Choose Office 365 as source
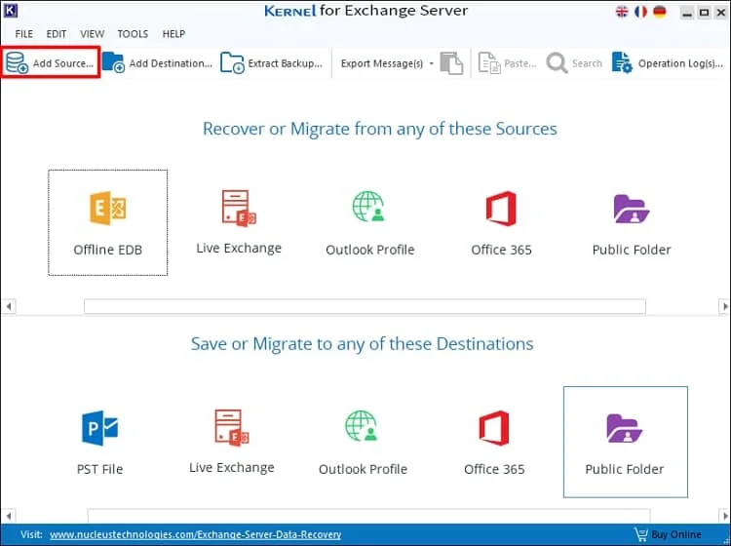Screen dimensions: 731x546 501,222
